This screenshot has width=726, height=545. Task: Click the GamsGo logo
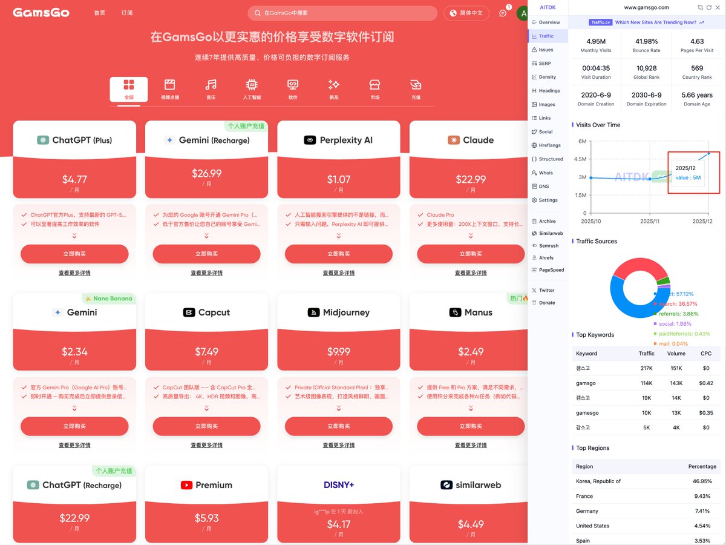coord(41,13)
